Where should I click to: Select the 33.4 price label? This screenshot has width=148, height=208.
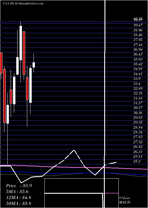pyautogui.click(x=137, y=84)
